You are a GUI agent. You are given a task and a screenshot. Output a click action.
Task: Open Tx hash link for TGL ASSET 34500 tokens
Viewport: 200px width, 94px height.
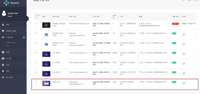click(x=184, y=73)
